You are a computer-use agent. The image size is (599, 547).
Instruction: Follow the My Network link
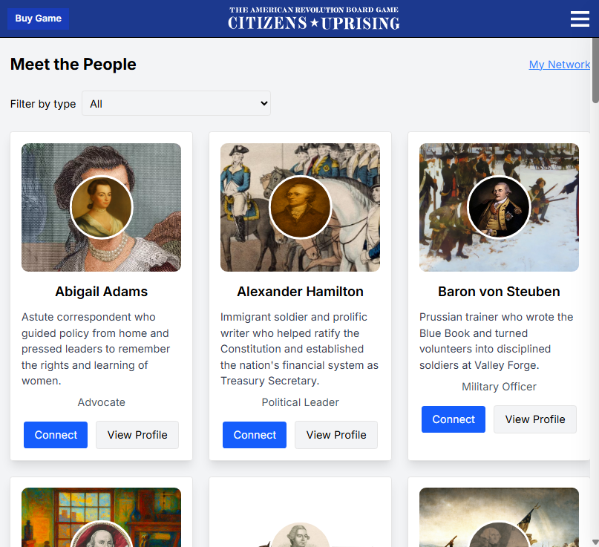[x=559, y=65]
